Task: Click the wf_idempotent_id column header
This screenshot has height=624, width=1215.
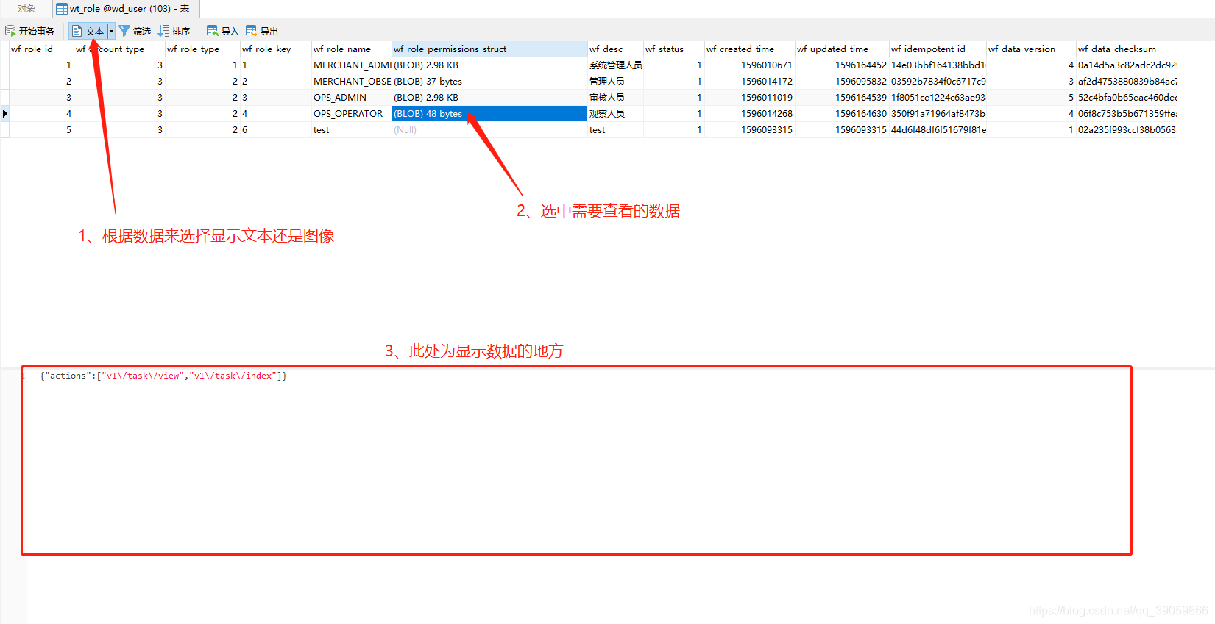Action: (938, 49)
